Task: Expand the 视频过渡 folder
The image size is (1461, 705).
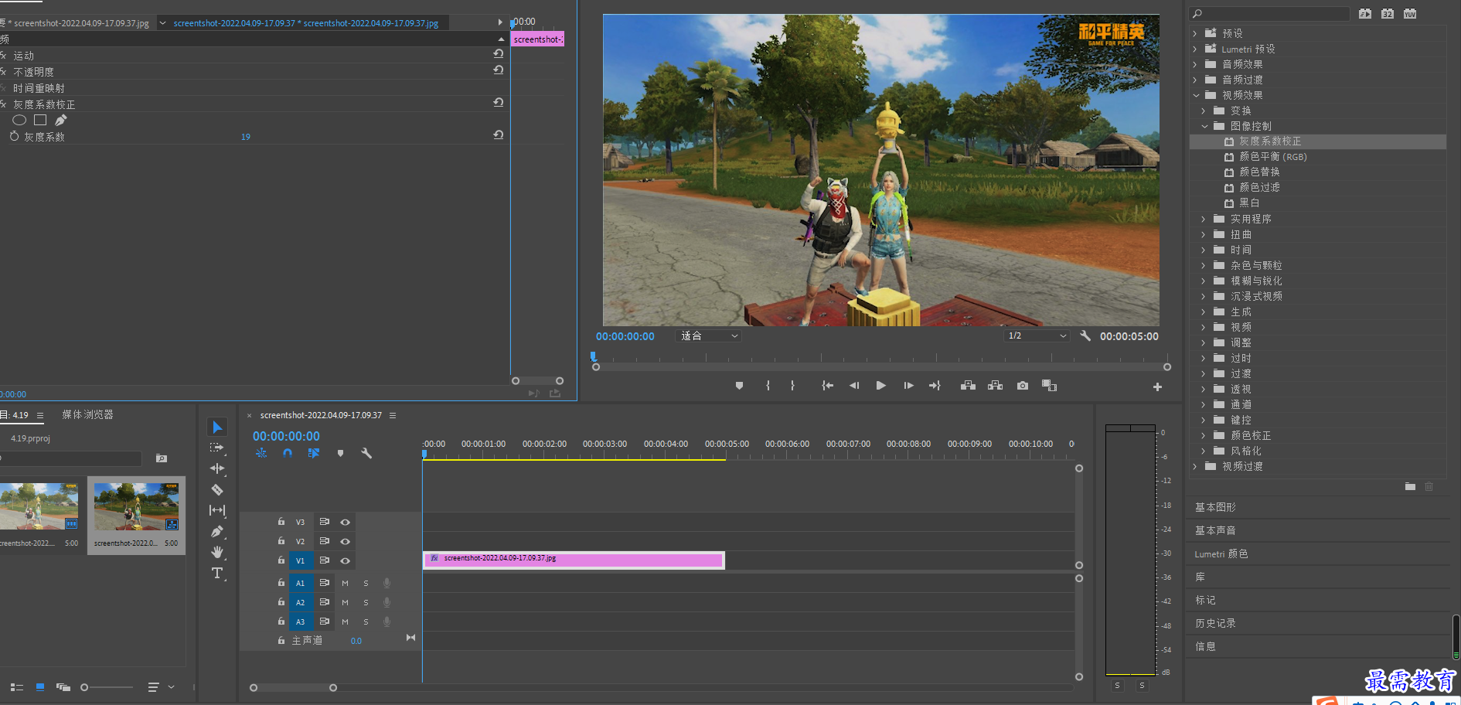Action: tap(1195, 466)
